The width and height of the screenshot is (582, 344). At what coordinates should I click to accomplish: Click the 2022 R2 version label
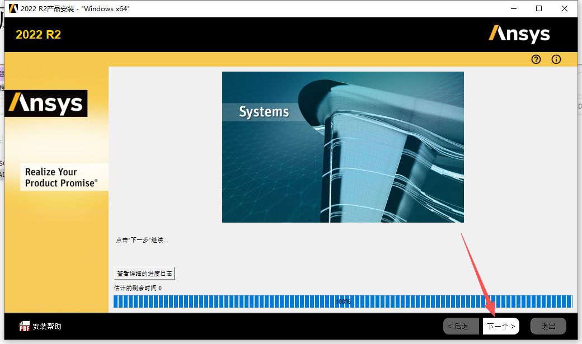[x=37, y=34]
